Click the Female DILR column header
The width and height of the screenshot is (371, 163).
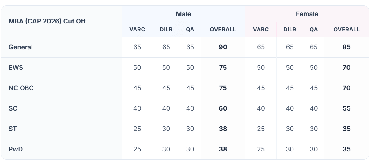click(x=290, y=30)
